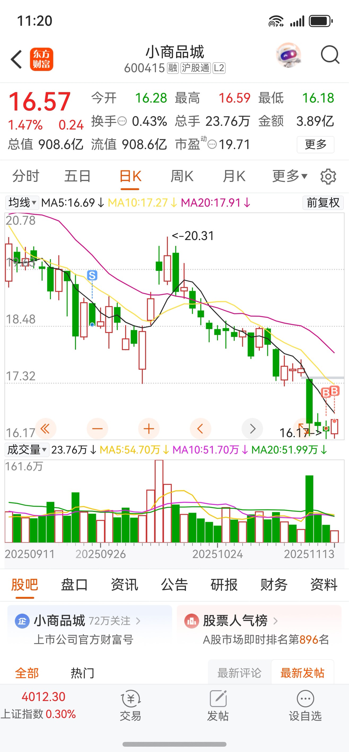Open 上证指数 4012.30 index ticker
The width and height of the screenshot is (349, 752).
(38, 705)
